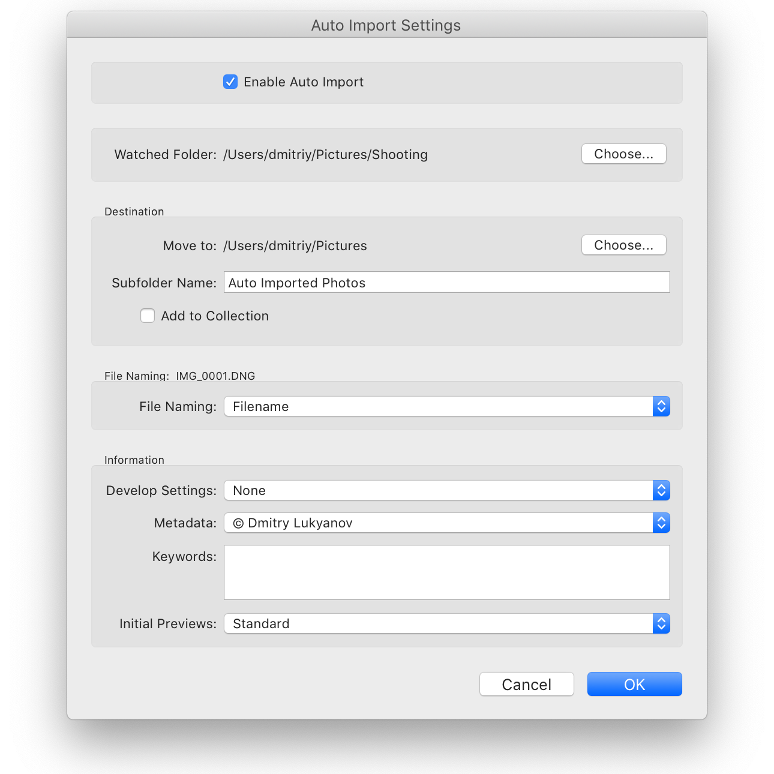Click the Watched Folder path ending in Shooting
The height and width of the screenshot is (774, 774).
325,155
